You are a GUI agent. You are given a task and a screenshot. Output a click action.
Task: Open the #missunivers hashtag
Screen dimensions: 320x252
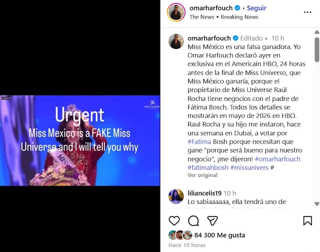tap(249, 168)
